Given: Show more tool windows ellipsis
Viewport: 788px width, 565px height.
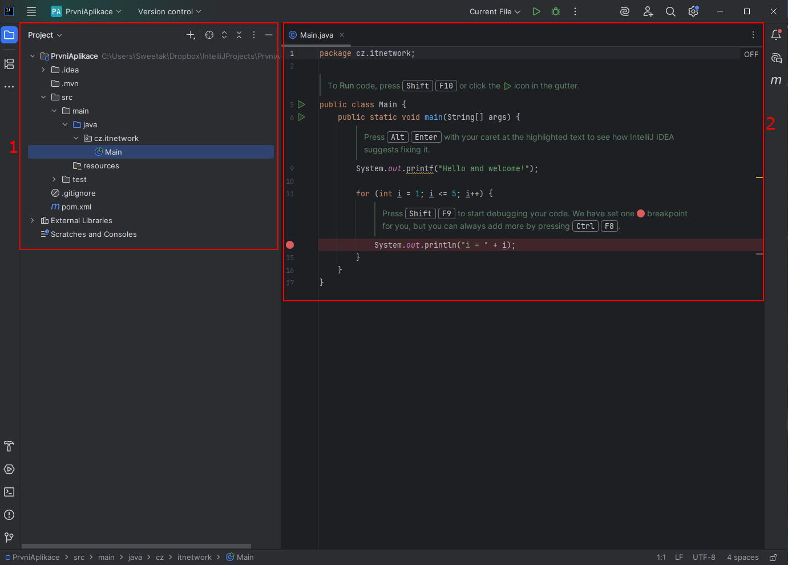Looking at the screenshot, I should pos(9,87).
